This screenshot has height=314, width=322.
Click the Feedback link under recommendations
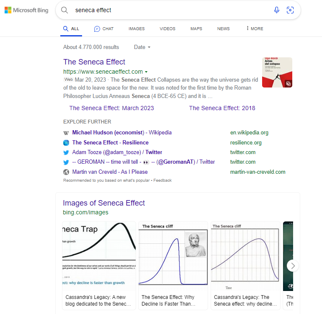coord(162,180)
